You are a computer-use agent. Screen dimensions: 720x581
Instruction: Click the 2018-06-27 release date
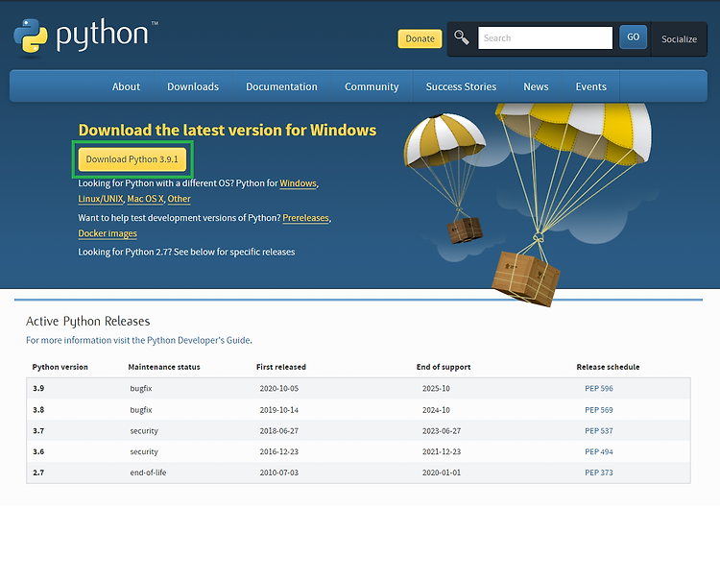pyautogui.click(x=279, y=431)
